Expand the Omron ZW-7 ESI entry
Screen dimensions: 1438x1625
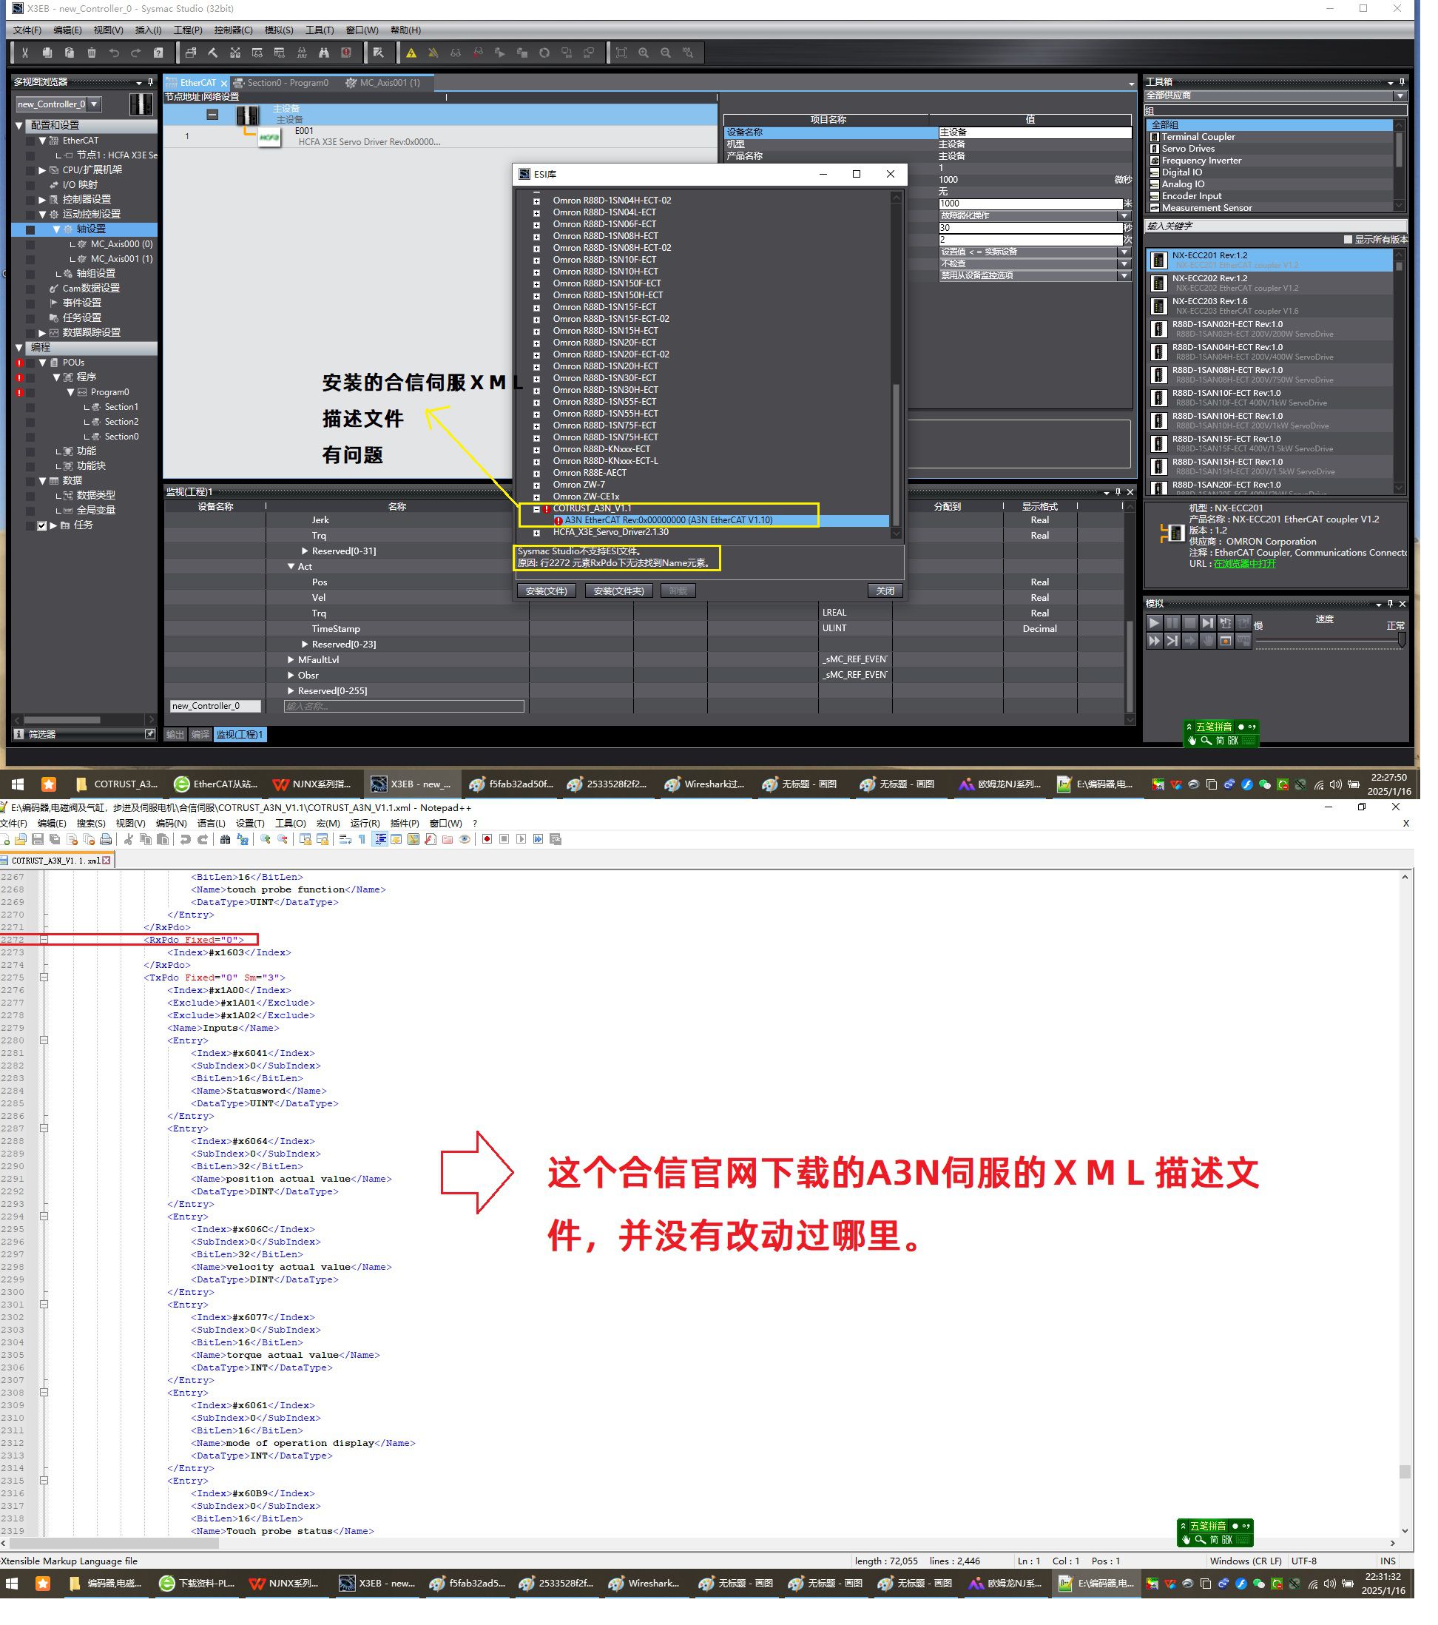(536, 485)
